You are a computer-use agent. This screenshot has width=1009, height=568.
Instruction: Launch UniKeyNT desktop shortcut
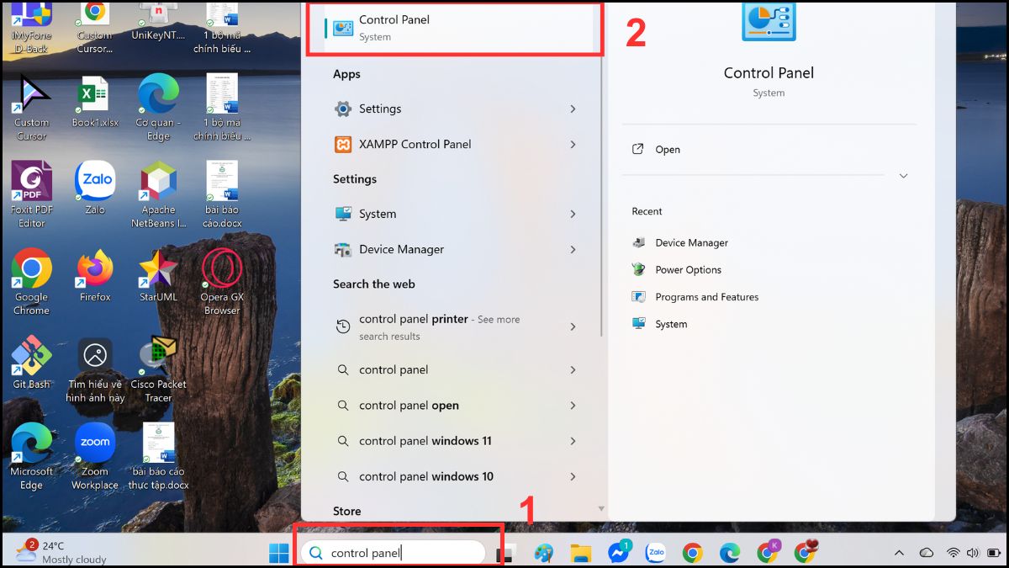(x=158, y=21)
